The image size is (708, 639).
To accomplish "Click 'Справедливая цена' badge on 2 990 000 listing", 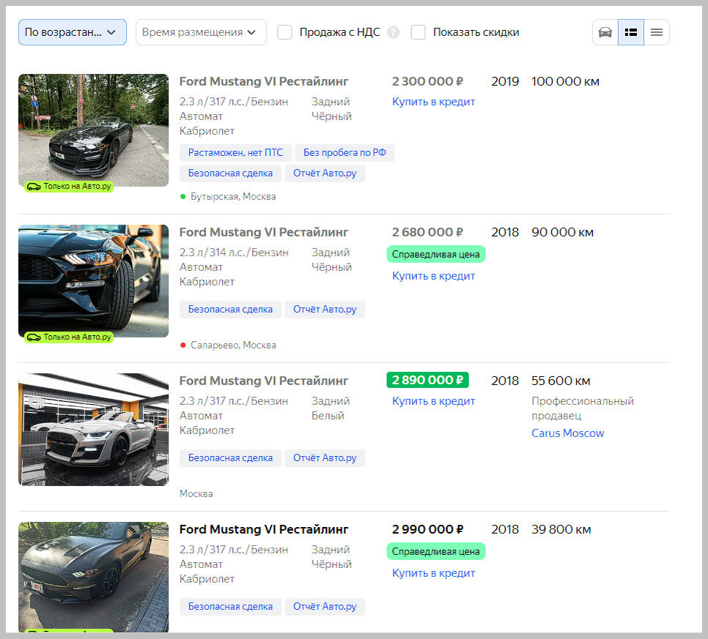I will click(x=436, y=551).
